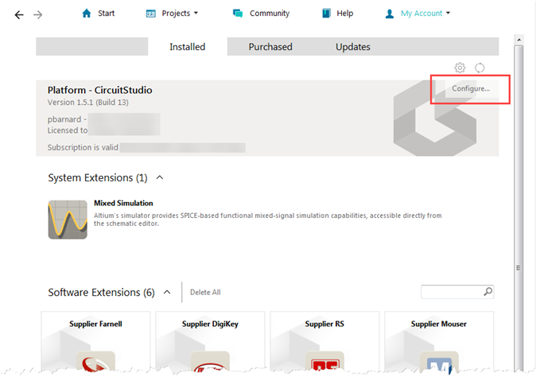This screenshot has height=377, width=536.
Task: Click the refresh circular arrows icon
Action: (480, 68)
